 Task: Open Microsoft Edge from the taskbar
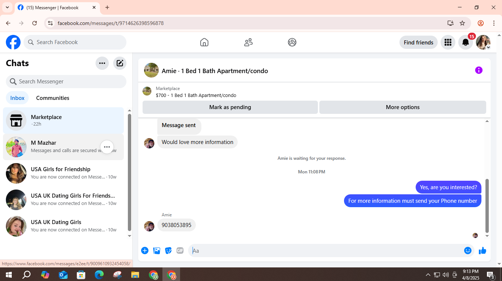pyautogui.click(x=99, y=275)
